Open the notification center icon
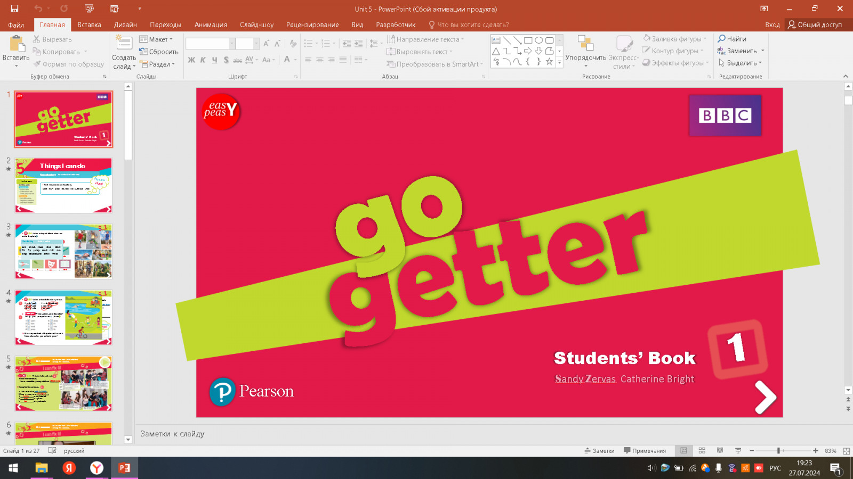 click(835, 468)
